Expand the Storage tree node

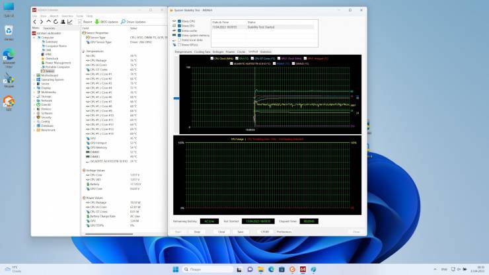tap(34, 97)
